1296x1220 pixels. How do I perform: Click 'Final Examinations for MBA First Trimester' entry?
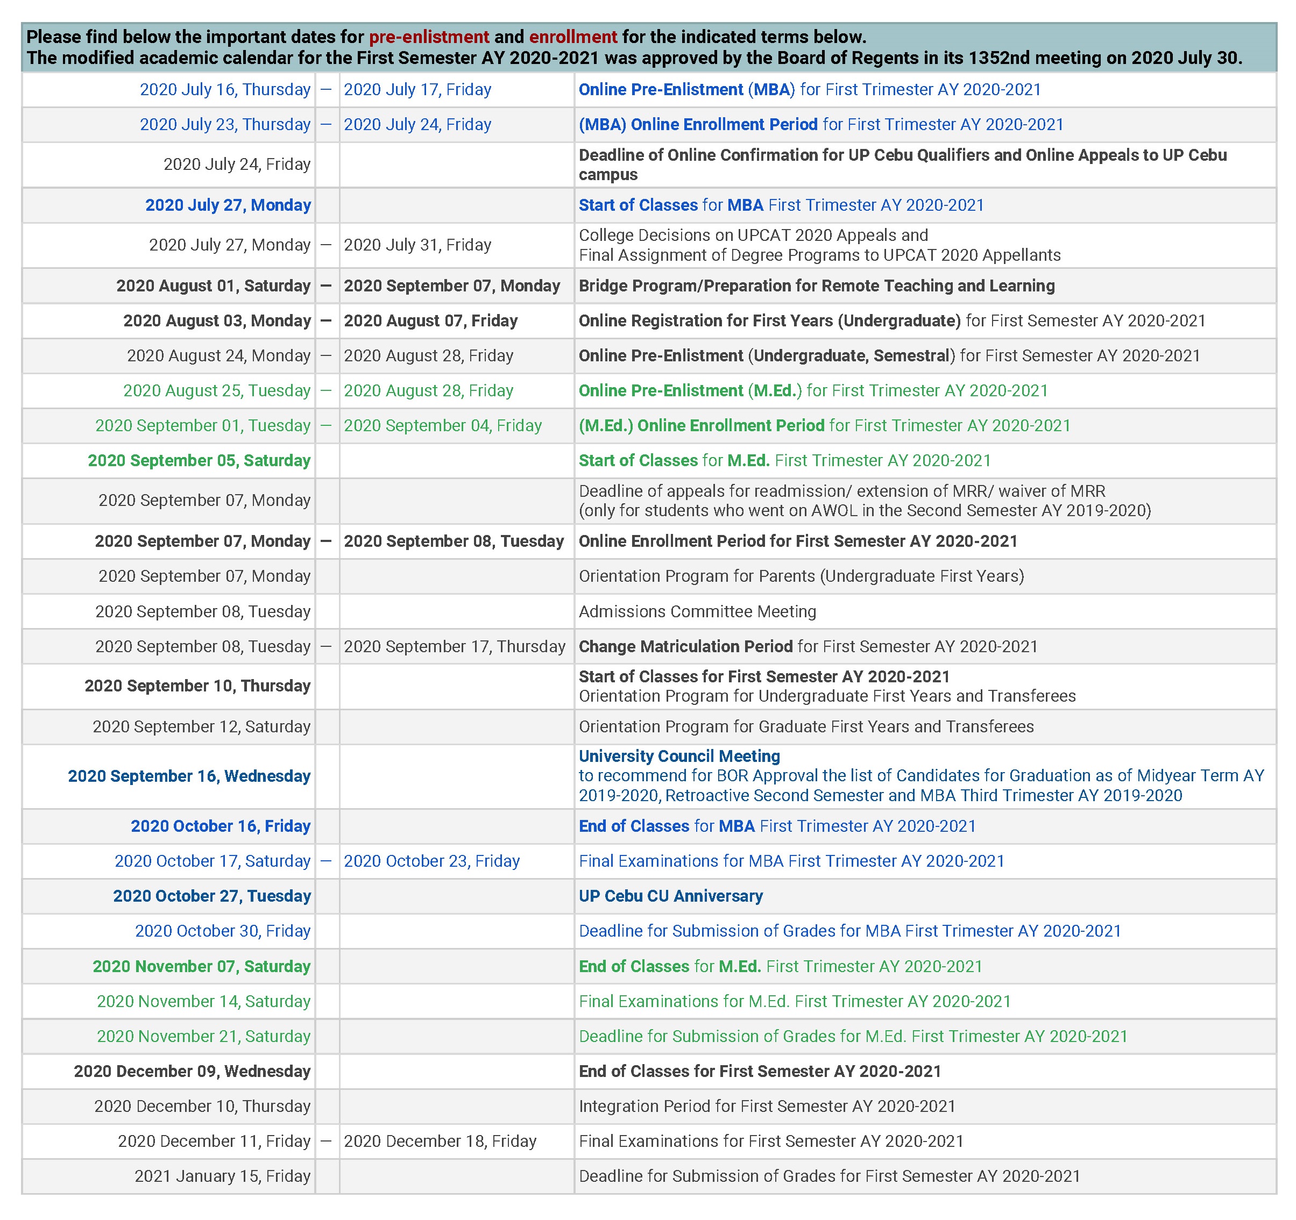click(x=791, y=861)
